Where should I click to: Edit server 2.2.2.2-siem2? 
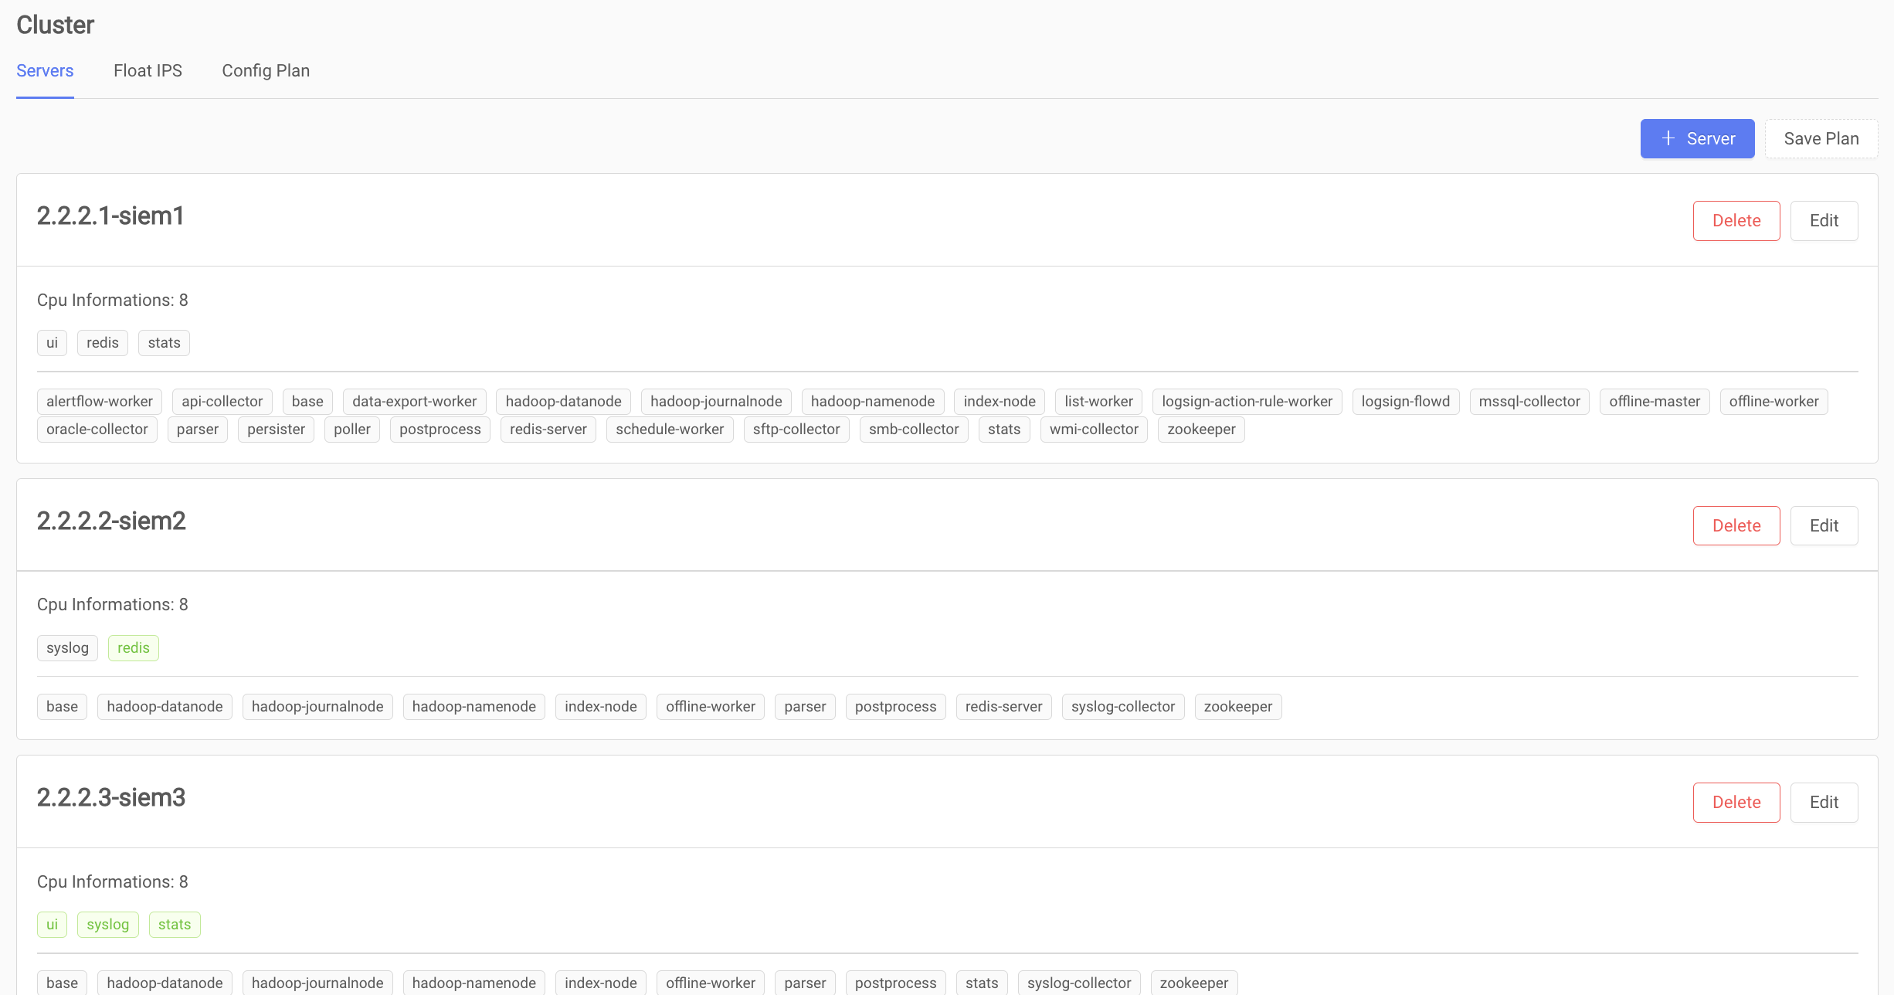1824,525
